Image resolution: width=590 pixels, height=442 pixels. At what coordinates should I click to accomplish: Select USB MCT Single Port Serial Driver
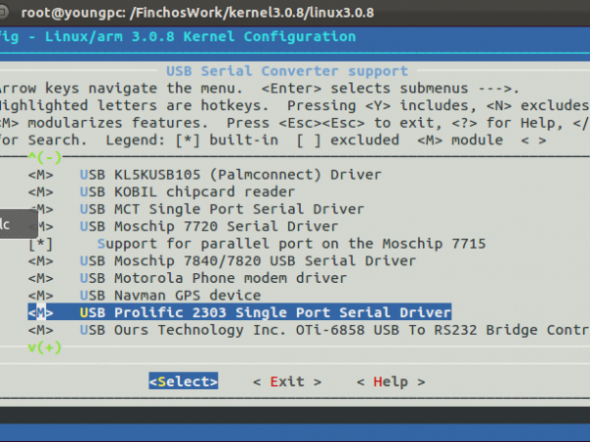[x=221, y=209]
